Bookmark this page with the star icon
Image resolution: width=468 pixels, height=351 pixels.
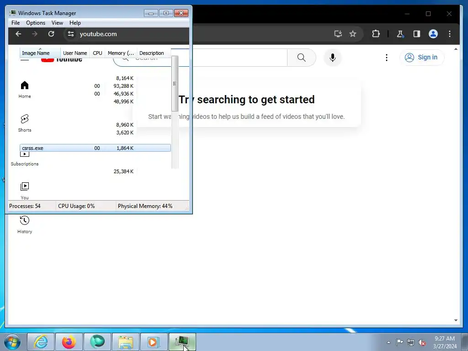[x=353, y=34]
